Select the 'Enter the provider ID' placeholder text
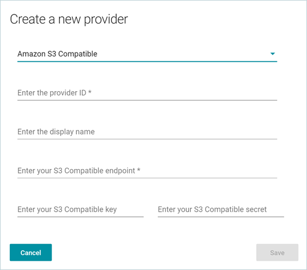This screenshot has height=270, width=307. pyautogui.click(x=52, y=93)
